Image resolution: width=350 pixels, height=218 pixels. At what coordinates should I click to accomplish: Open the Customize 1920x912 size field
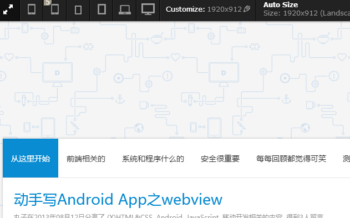[208, 9]
